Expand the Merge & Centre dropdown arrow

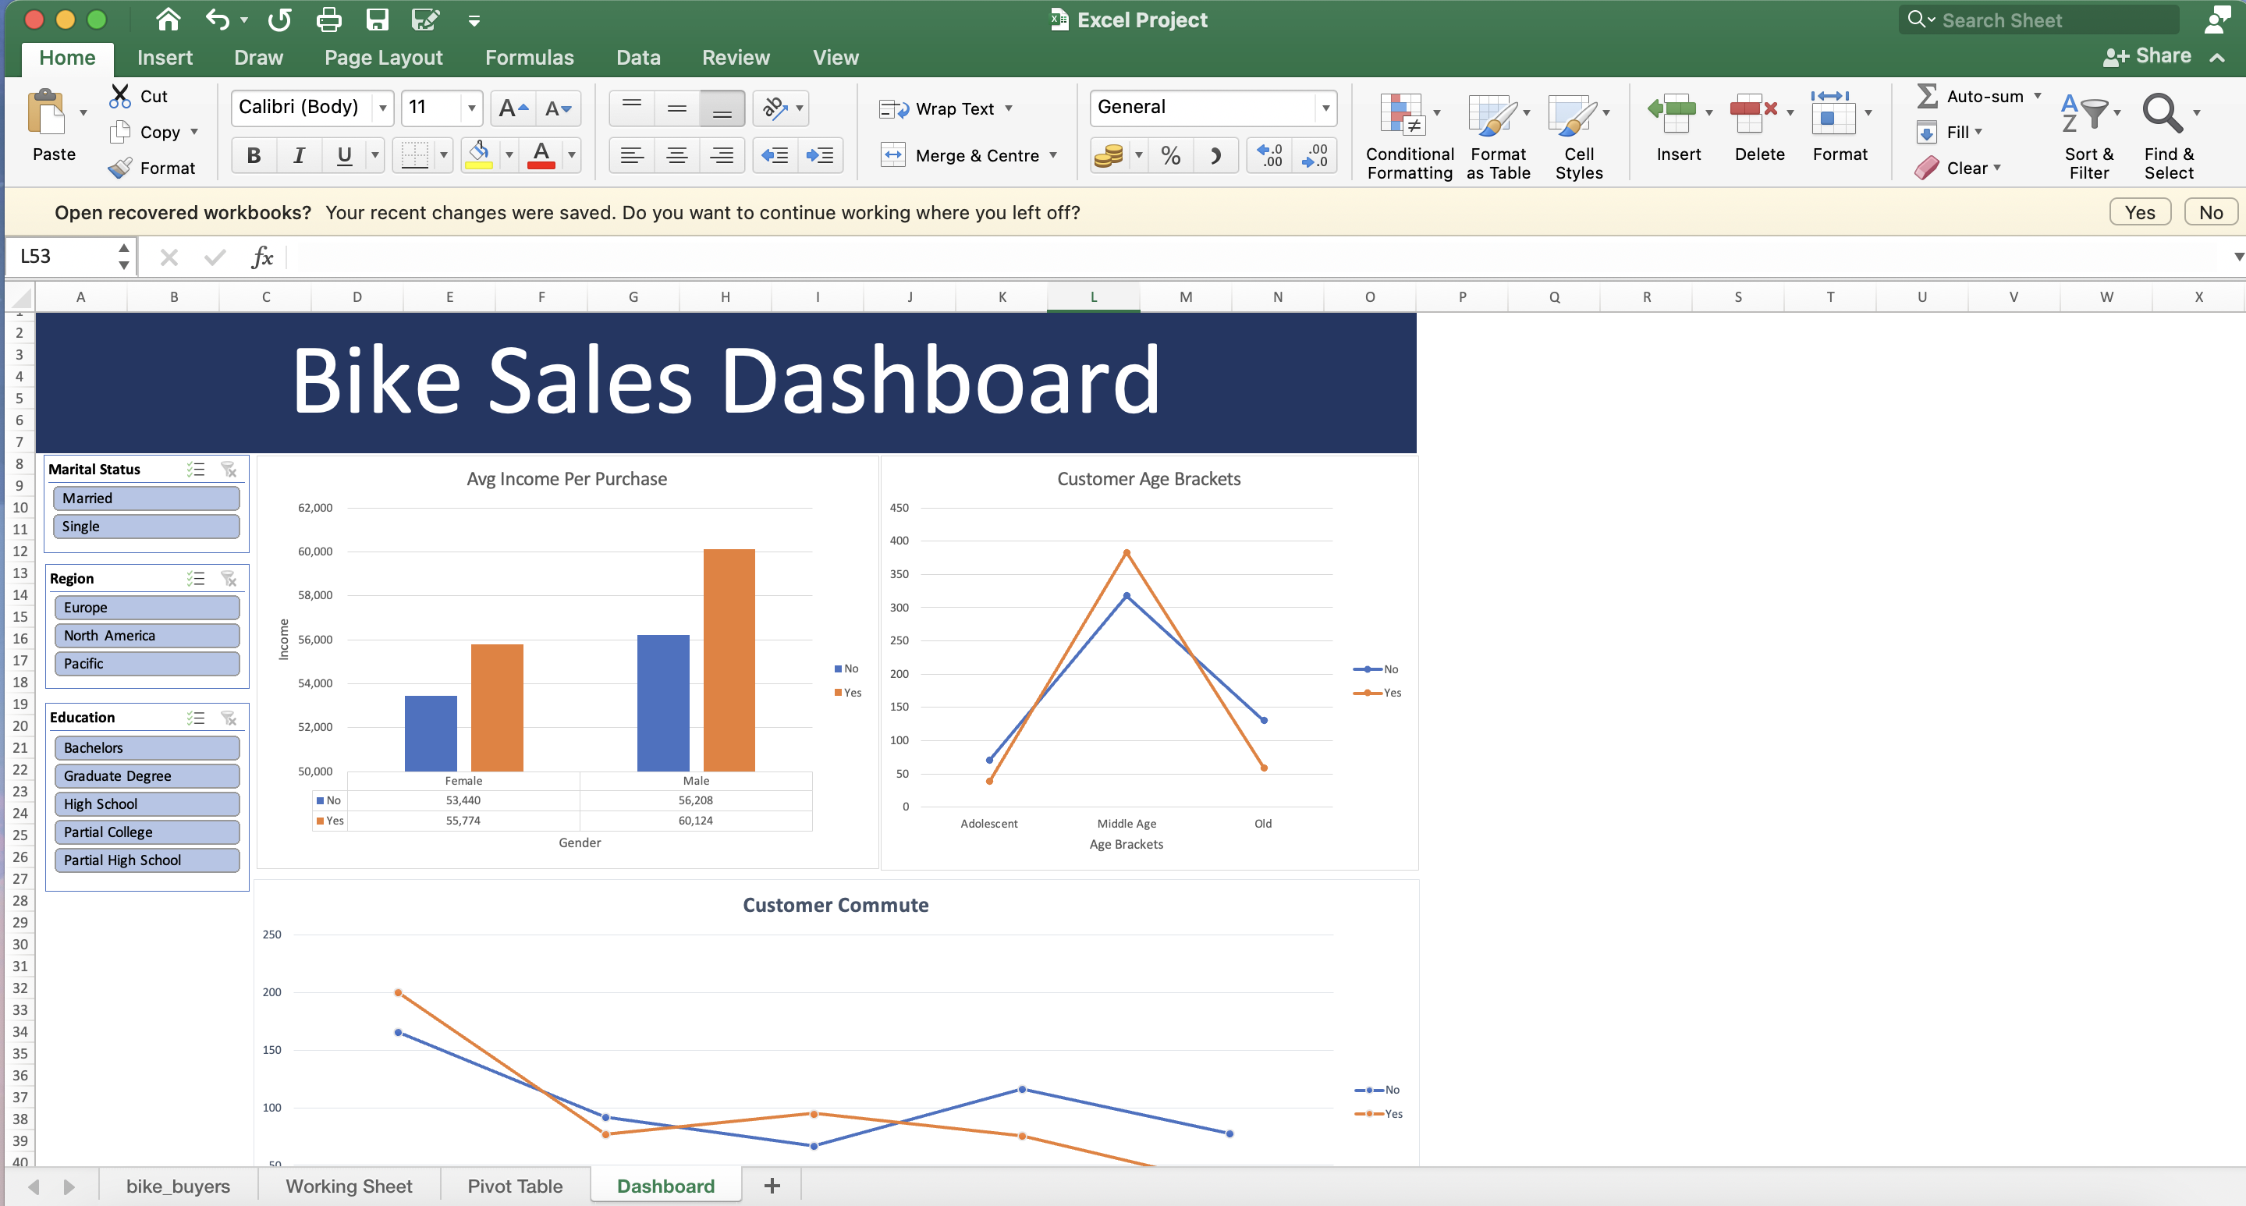1053,155
